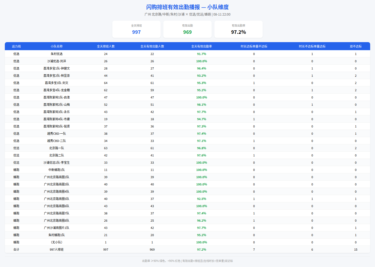Click the 全天有效出勤率 column header

tap(202, 46)
